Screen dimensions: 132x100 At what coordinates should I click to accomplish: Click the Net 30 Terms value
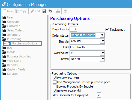[75, 59]
